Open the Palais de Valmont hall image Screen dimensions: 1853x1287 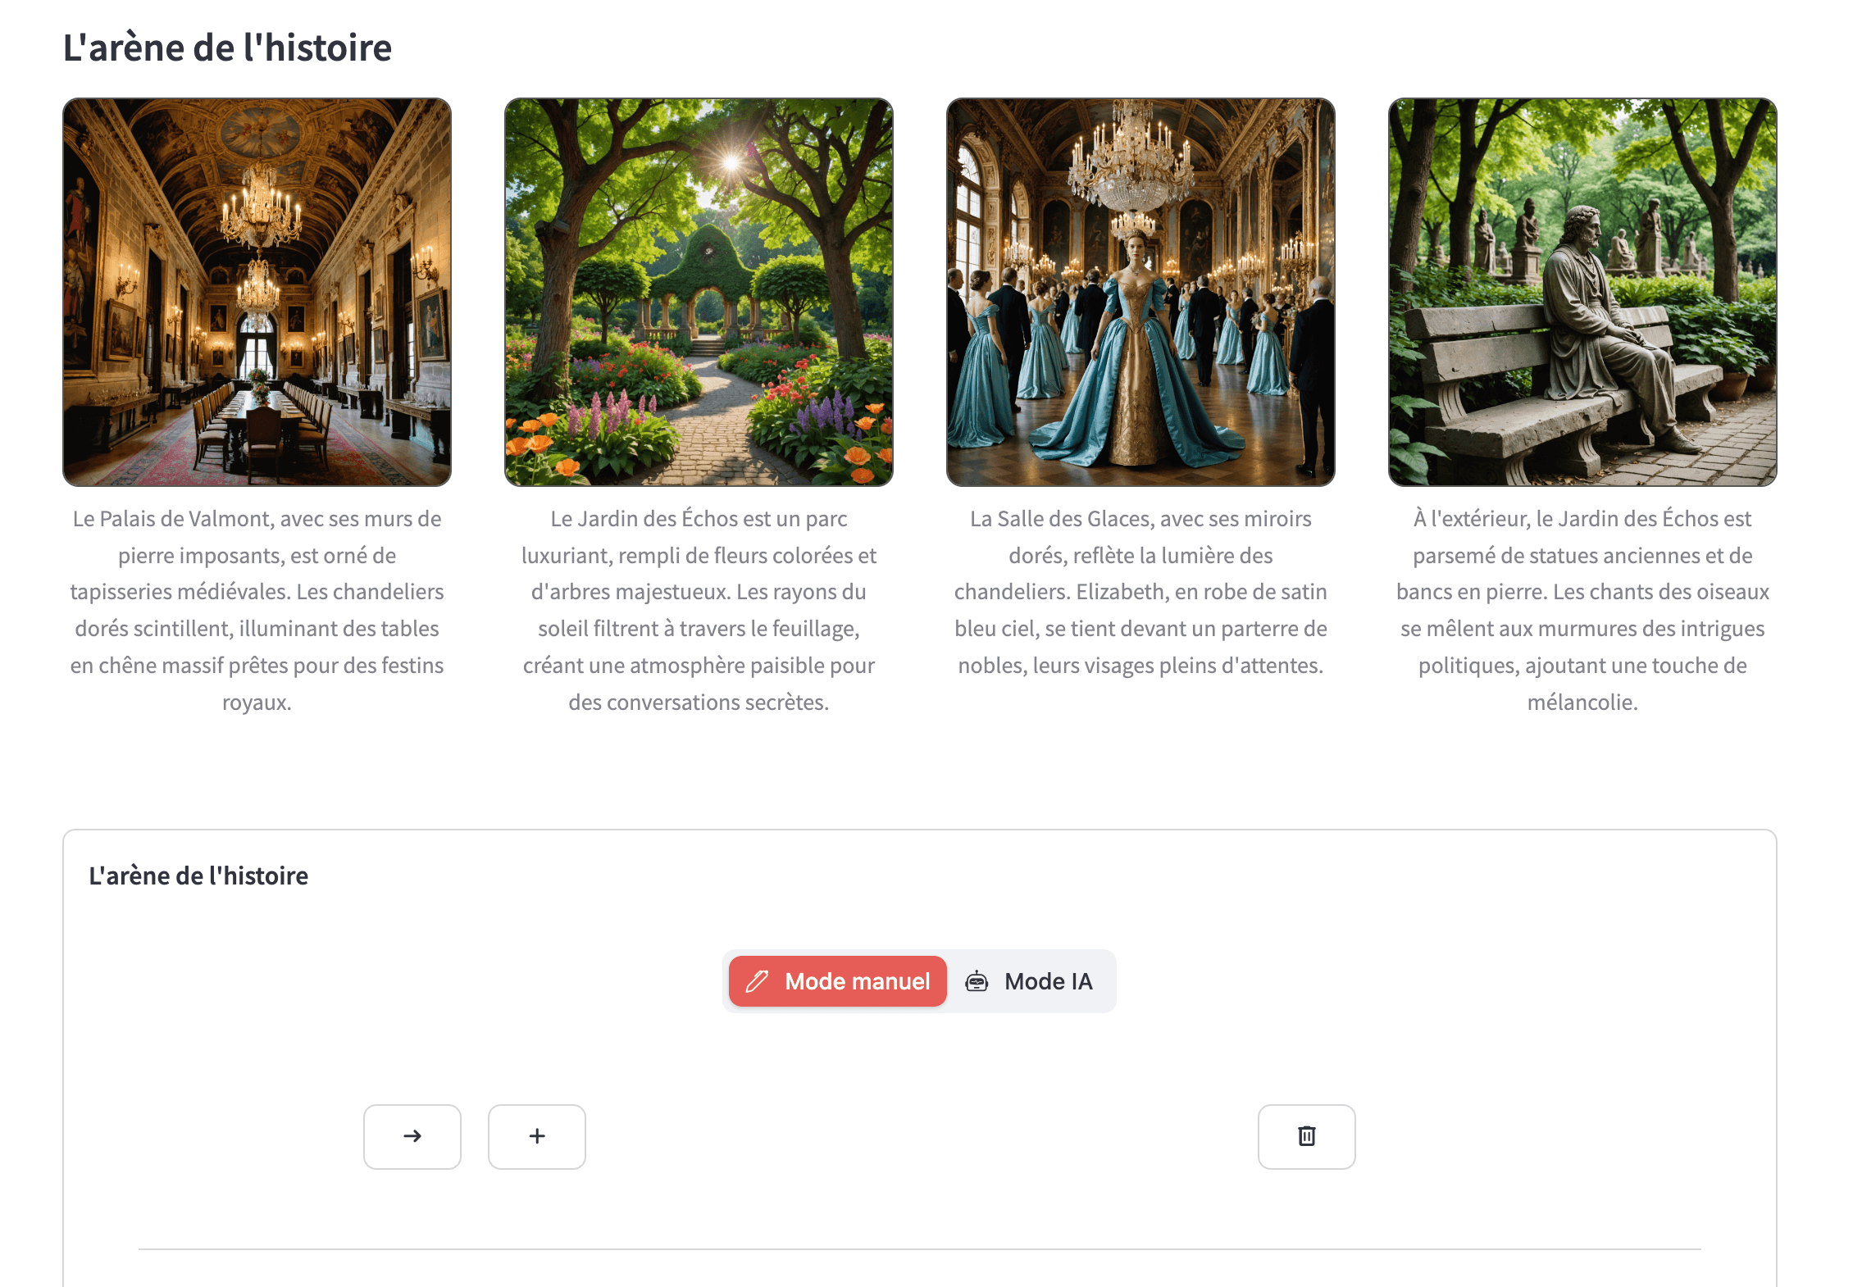pyautogui.click(x=257, y=292)
